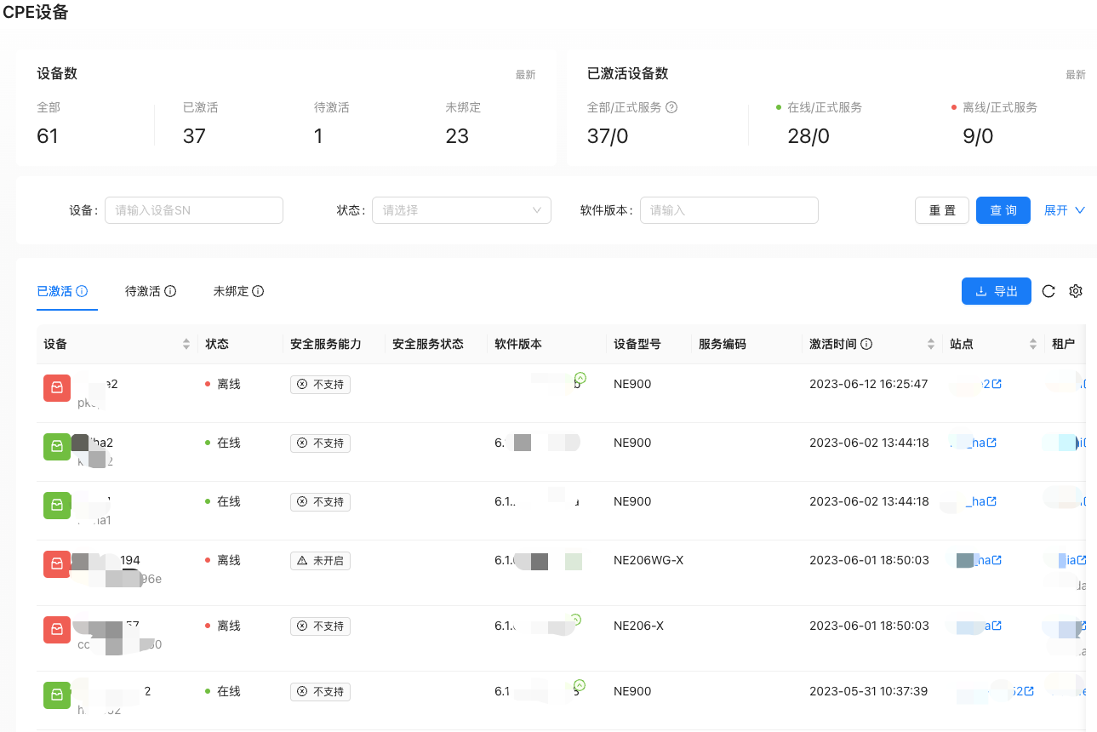Image resolution: width=1097 pixels, height=732 pixels.
Task: Click upgrade icon on NE206-X row version
Action: click(575, 620)
